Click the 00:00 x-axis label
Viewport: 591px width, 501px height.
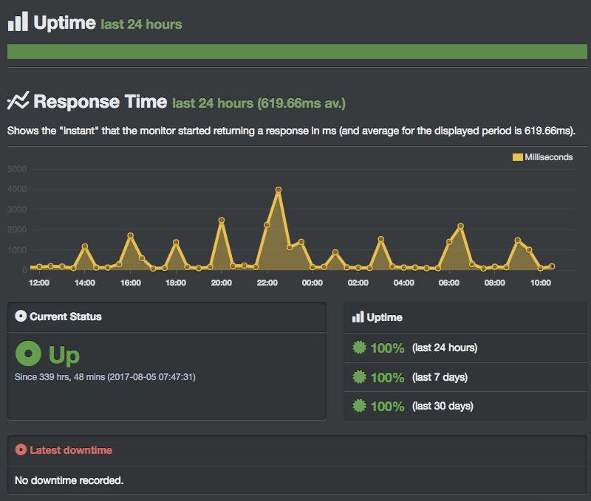tap(312, 283)
